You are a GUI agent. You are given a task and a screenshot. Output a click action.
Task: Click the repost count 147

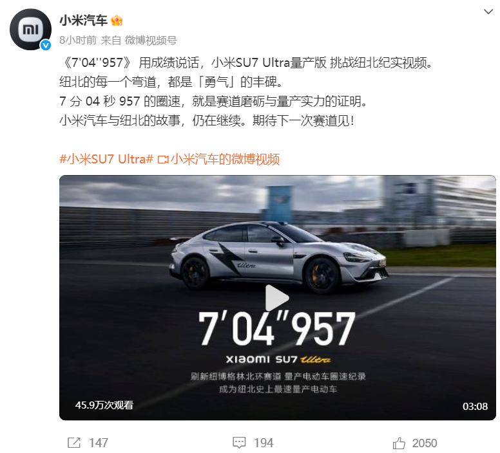pyautogui.click(x=99, y=443)
